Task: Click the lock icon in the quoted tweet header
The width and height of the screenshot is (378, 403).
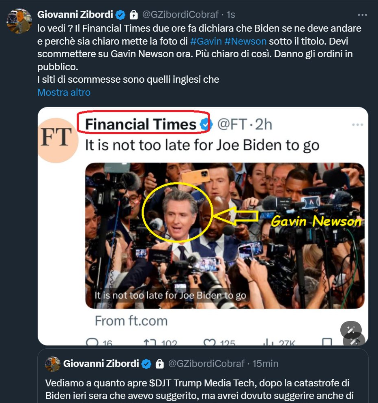Action: pyautogui.click(x=160, y=364)
